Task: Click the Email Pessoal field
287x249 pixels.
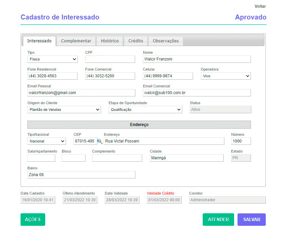Action: [81, 92]
